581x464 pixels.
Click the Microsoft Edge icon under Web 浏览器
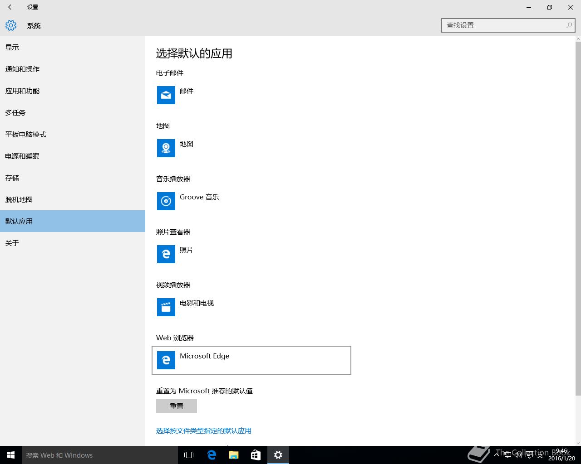(166, 360)
